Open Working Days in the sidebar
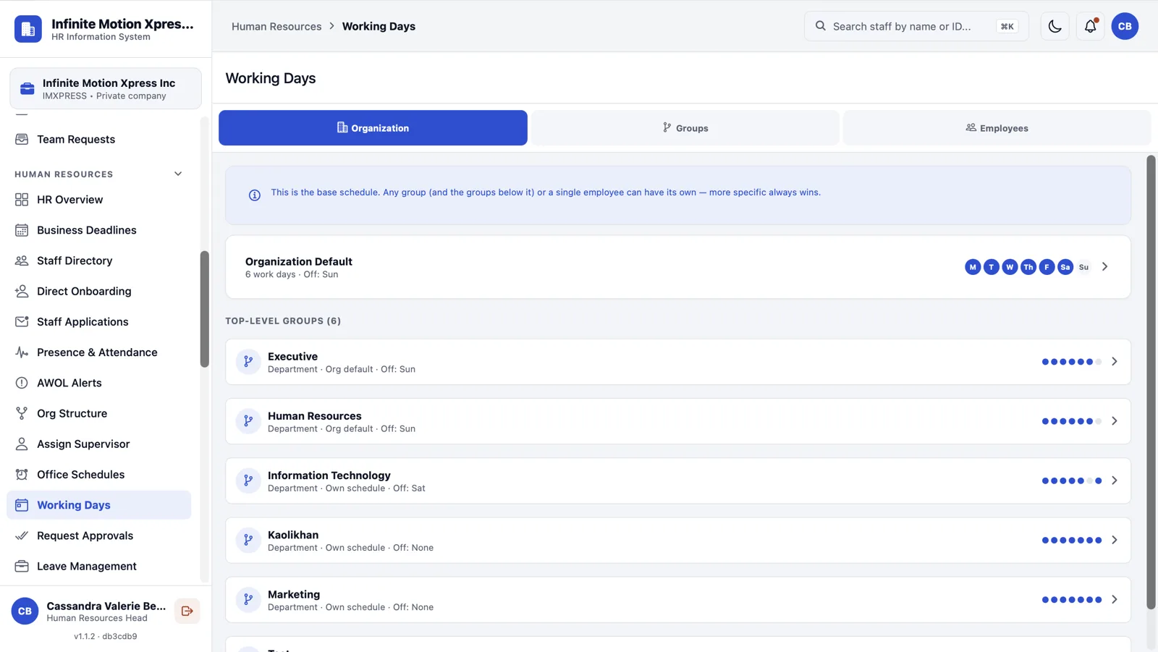Screen dimensions: 1158x652 click(99, 505)
